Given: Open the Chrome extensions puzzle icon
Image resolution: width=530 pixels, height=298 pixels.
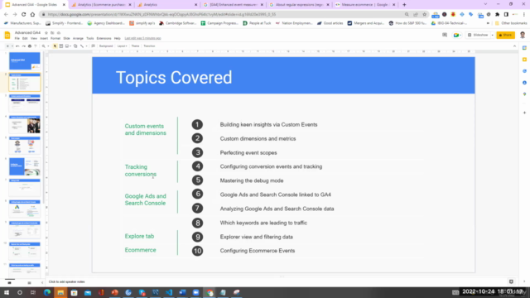Looking at the screenshot, I should (497, 15).
